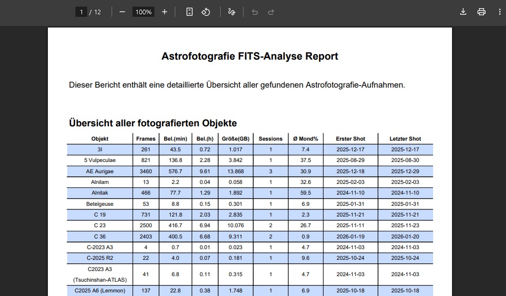
Task: Select the frames value 3460
Action: 146,171
